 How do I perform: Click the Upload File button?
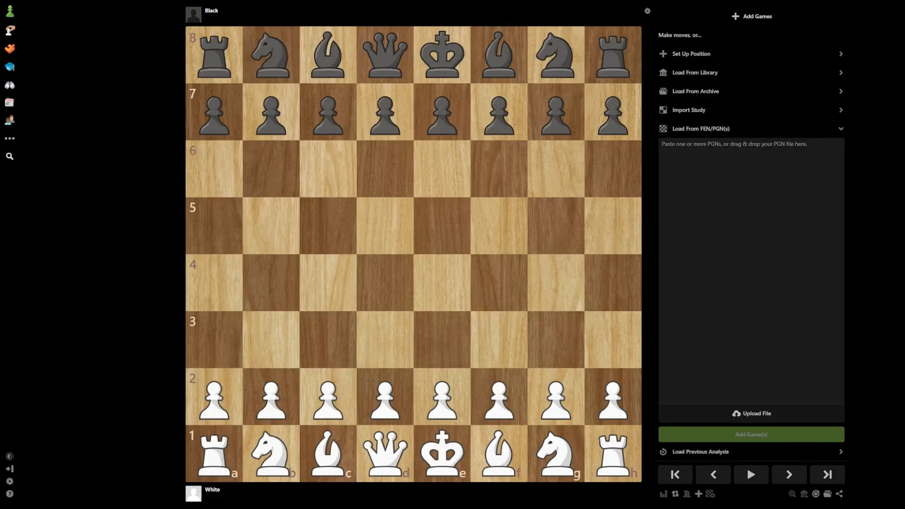[751, 414]
